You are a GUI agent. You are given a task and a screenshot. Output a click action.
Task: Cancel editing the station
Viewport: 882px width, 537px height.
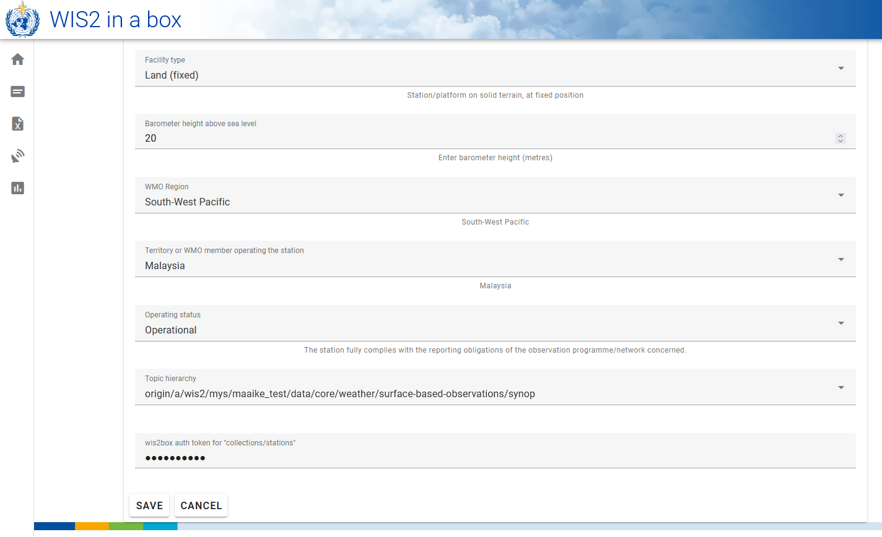pyautogui.click(x=201, y=505)
